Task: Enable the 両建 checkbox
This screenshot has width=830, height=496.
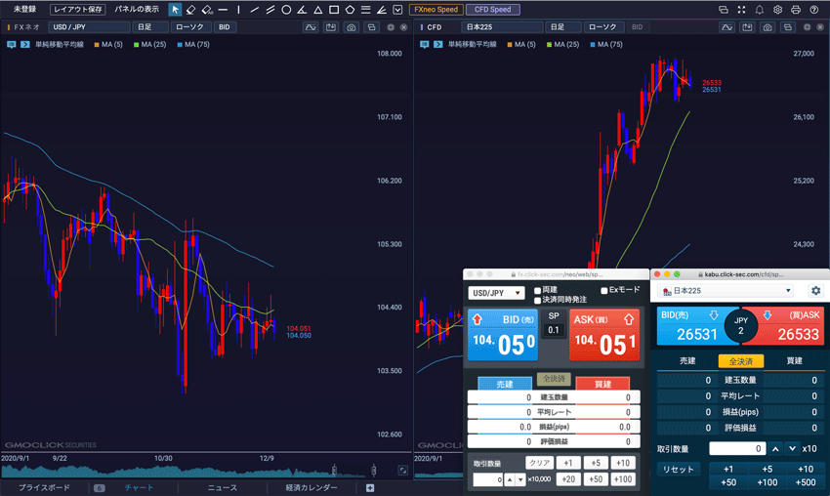Action: (538, 290)
